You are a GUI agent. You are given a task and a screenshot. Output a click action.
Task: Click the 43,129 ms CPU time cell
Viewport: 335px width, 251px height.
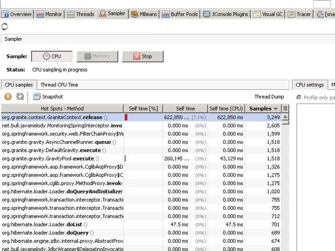tap(231, 159)
